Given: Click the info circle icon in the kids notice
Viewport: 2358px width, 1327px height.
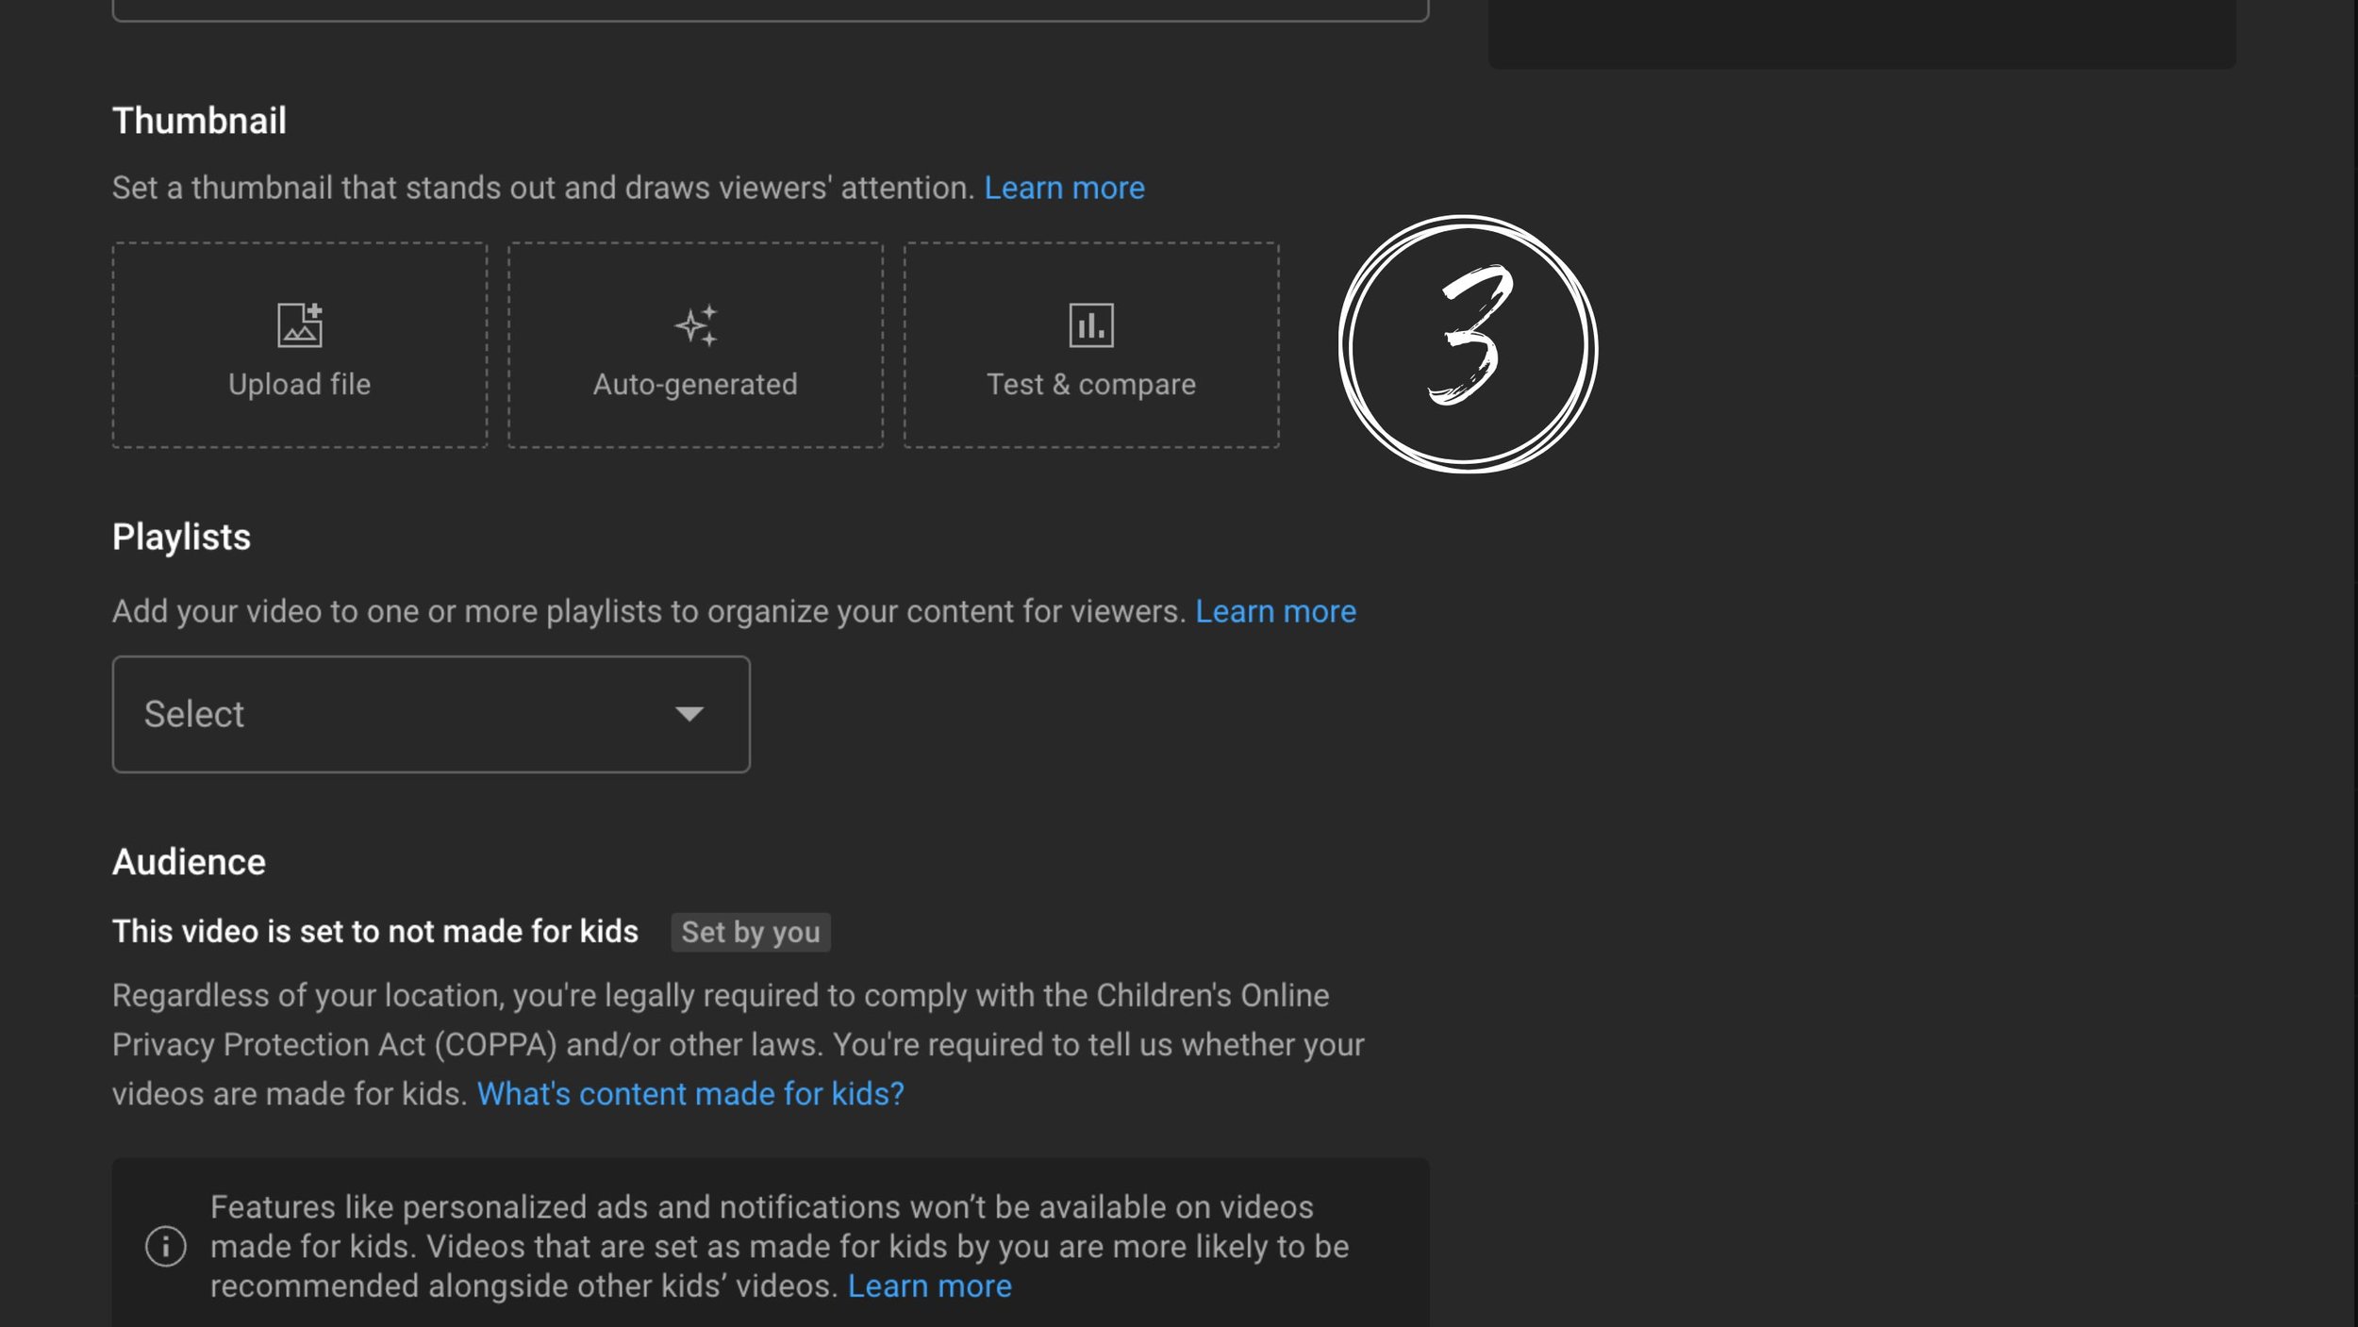Looking at the screenshot, I should (x=165, y=1247).
